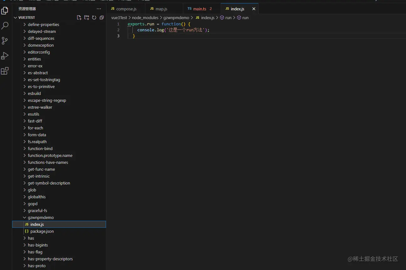Expand the function-bind folder
The width and height of the screenshot is (406, 270).
59,148
